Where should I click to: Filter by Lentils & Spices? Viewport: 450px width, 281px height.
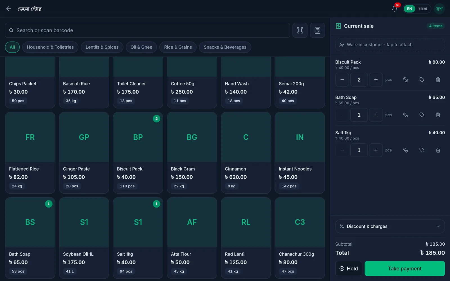pyautogui.click(x=102, y=47)
